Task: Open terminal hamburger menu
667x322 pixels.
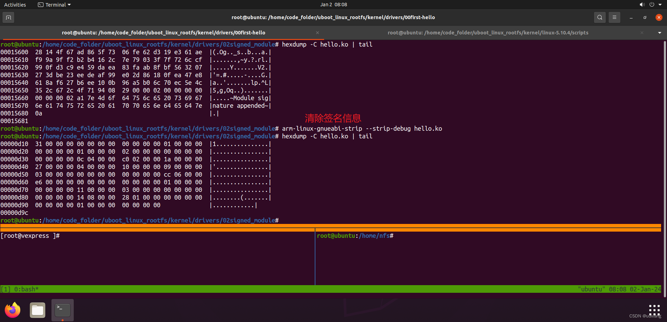Action: [x=614, y=17]
